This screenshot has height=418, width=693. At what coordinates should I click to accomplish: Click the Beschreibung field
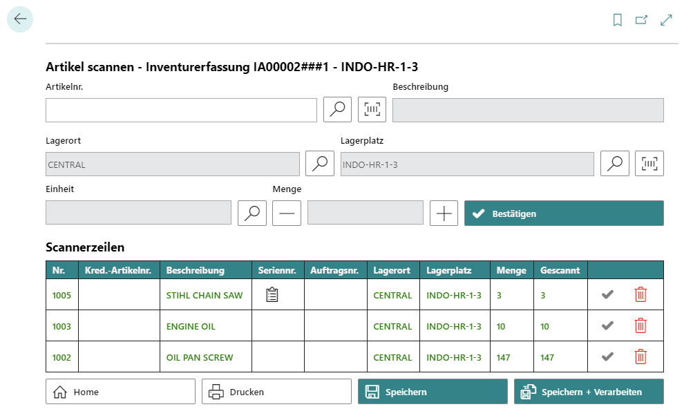pyautogui.click(x=528, y=110)
